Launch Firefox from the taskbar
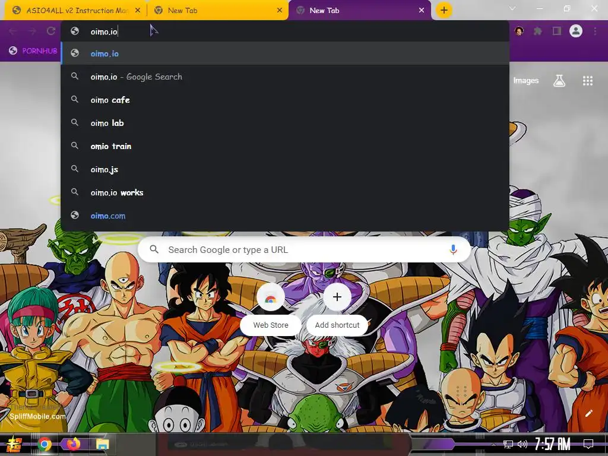The image size is (608, 456). point(73,444)
